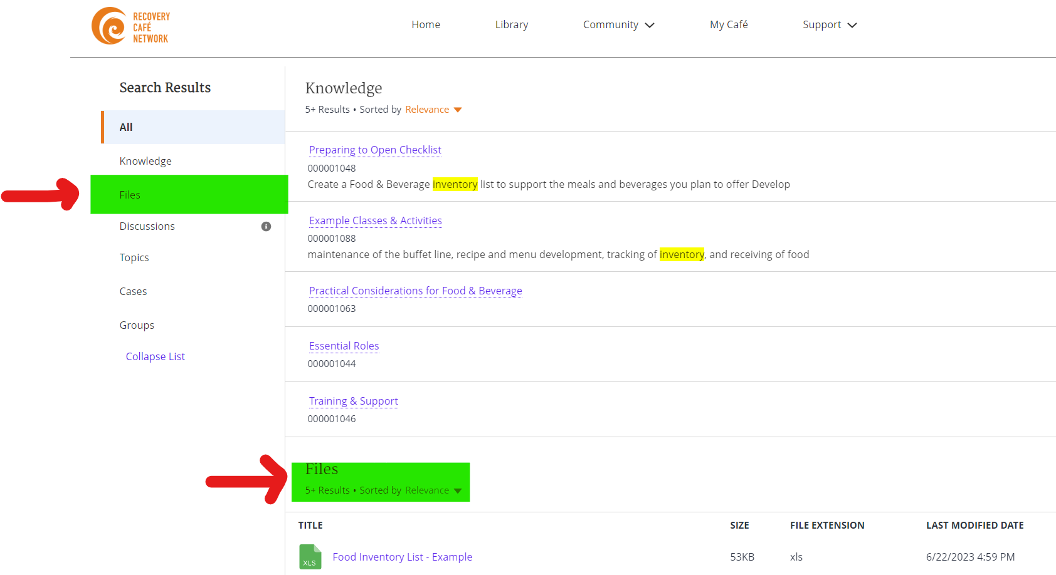The image size is (1056, 575).
Task: Open the Discussions results filter
Action: tap(147, 226)
